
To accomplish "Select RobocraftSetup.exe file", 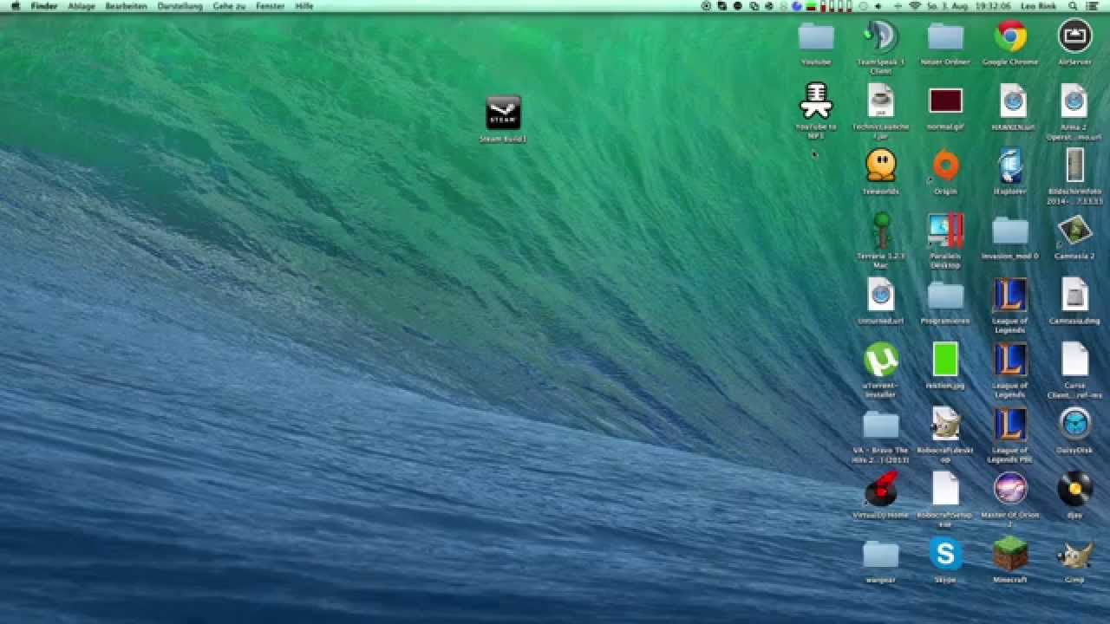I will [x=945, y=489].
